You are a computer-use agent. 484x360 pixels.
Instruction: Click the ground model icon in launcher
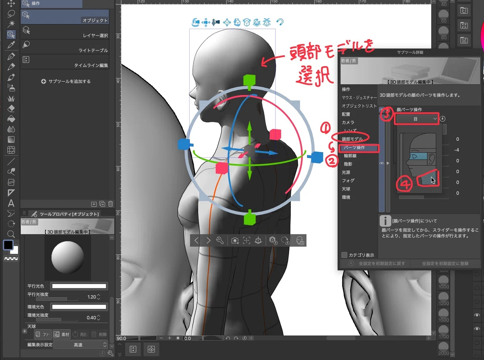coord(259,240)
